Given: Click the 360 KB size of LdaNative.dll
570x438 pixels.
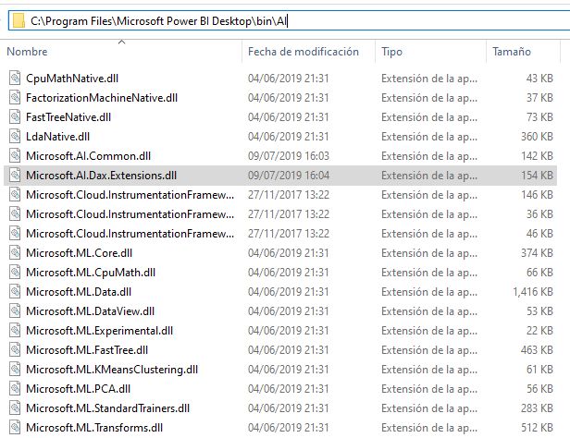Looking at the screenshot, I should point(537,137).
